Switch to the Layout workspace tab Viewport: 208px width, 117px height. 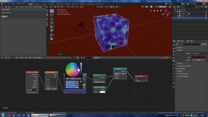coord(30,4)
